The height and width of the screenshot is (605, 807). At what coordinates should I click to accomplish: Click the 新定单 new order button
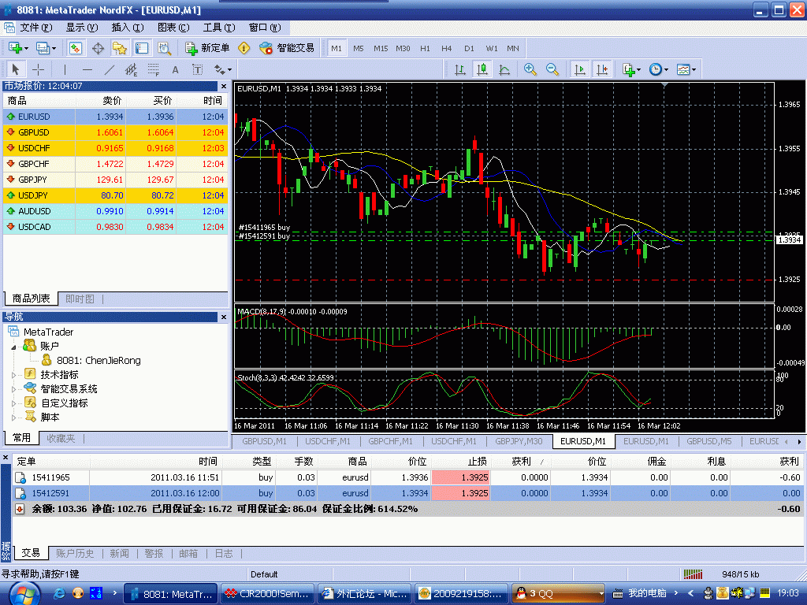pos(207,48)
